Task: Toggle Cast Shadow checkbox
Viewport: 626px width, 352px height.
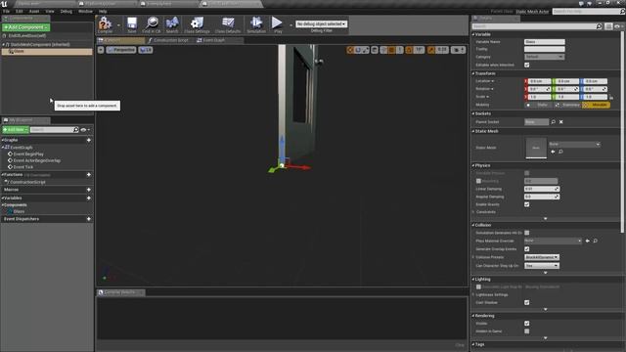Action: pos(527,302)
